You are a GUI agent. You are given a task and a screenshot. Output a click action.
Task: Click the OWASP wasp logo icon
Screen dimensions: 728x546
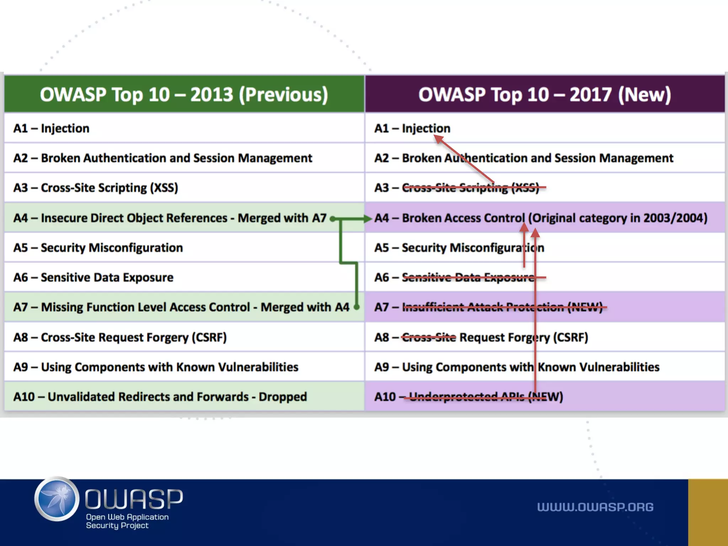click(57, 499)
